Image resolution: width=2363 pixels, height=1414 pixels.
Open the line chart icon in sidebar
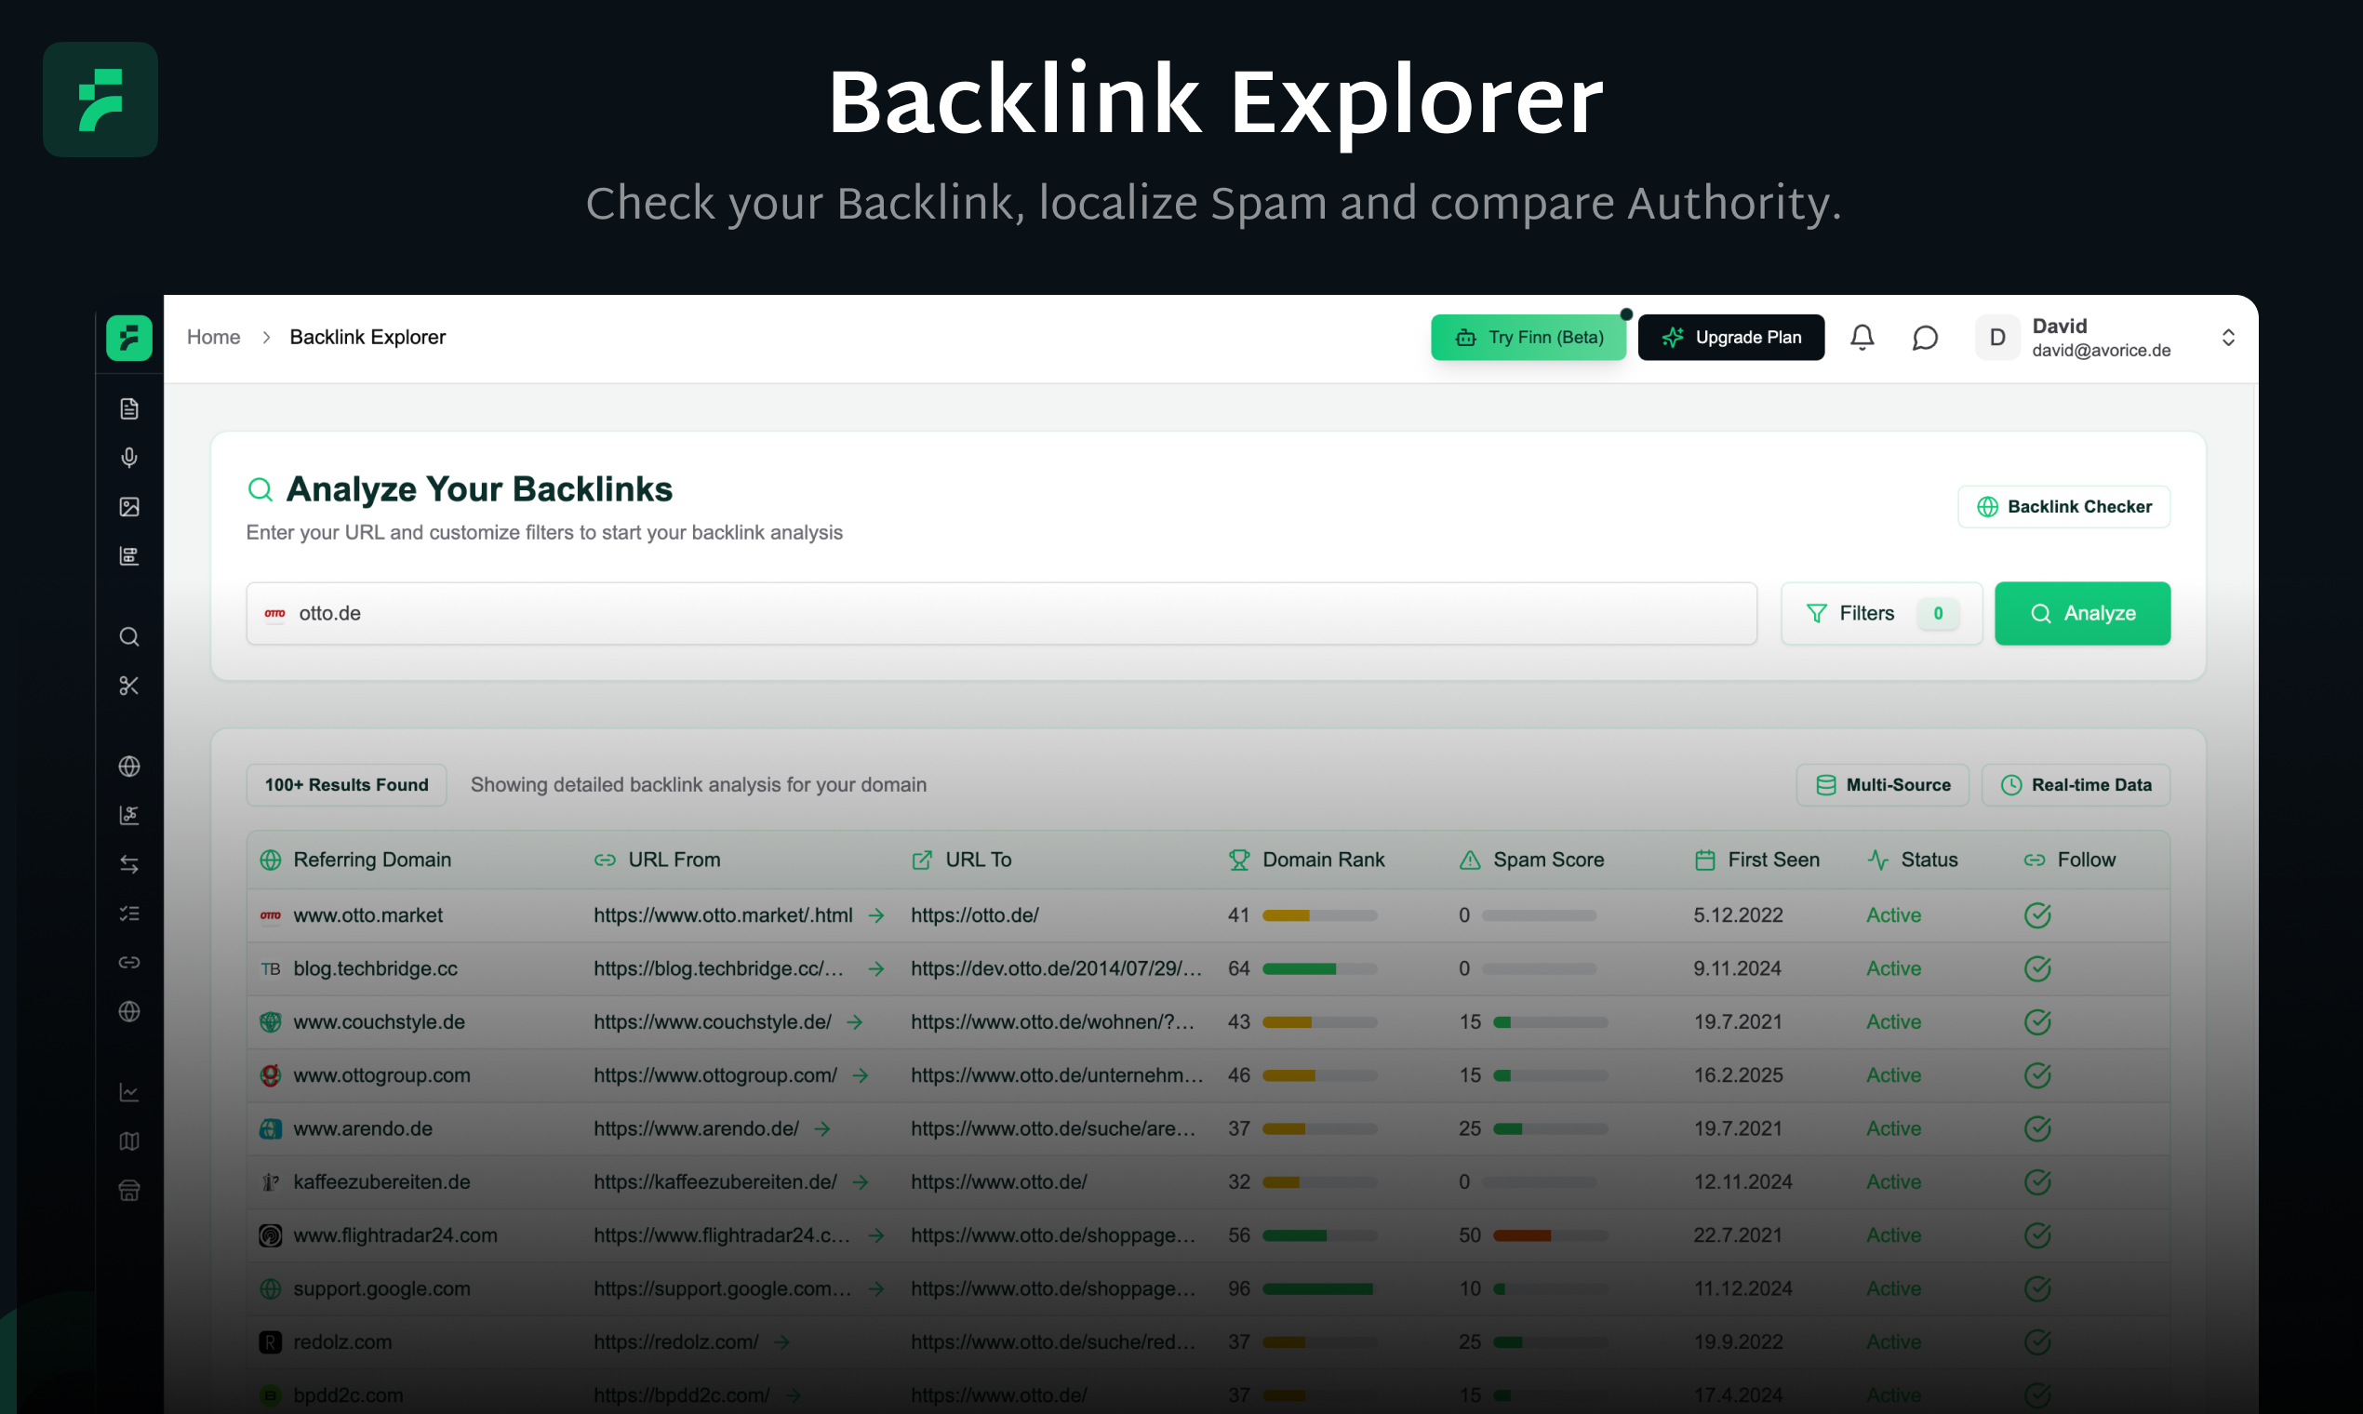coord(129,1092)
